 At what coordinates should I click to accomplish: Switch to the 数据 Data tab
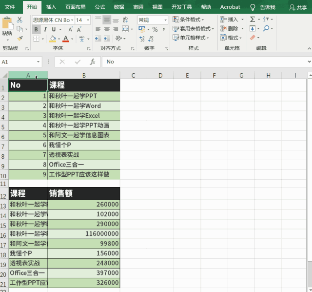(119, 7)
